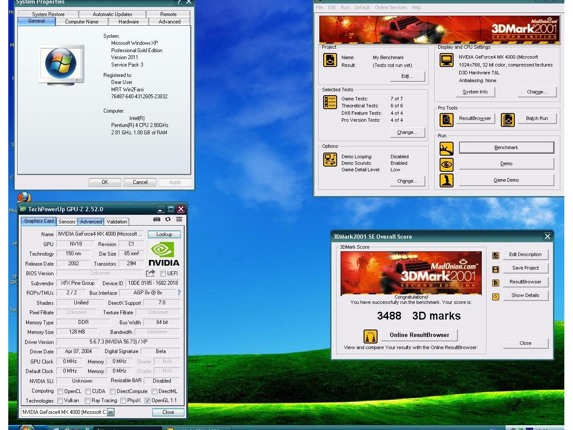Click the icon beside Online ResultBrowser

[370, 336]
